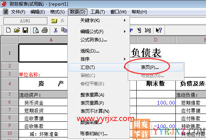Screen dimensions: 206x140
Task: Expand the 编辑公式(F) submenu
Action: [99, 32]
